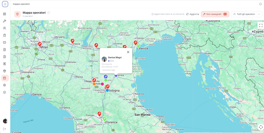Toggle the Non assegnati filter
Image resolution: width=264 pixels, height=133 pixels.
pos(215,14)
